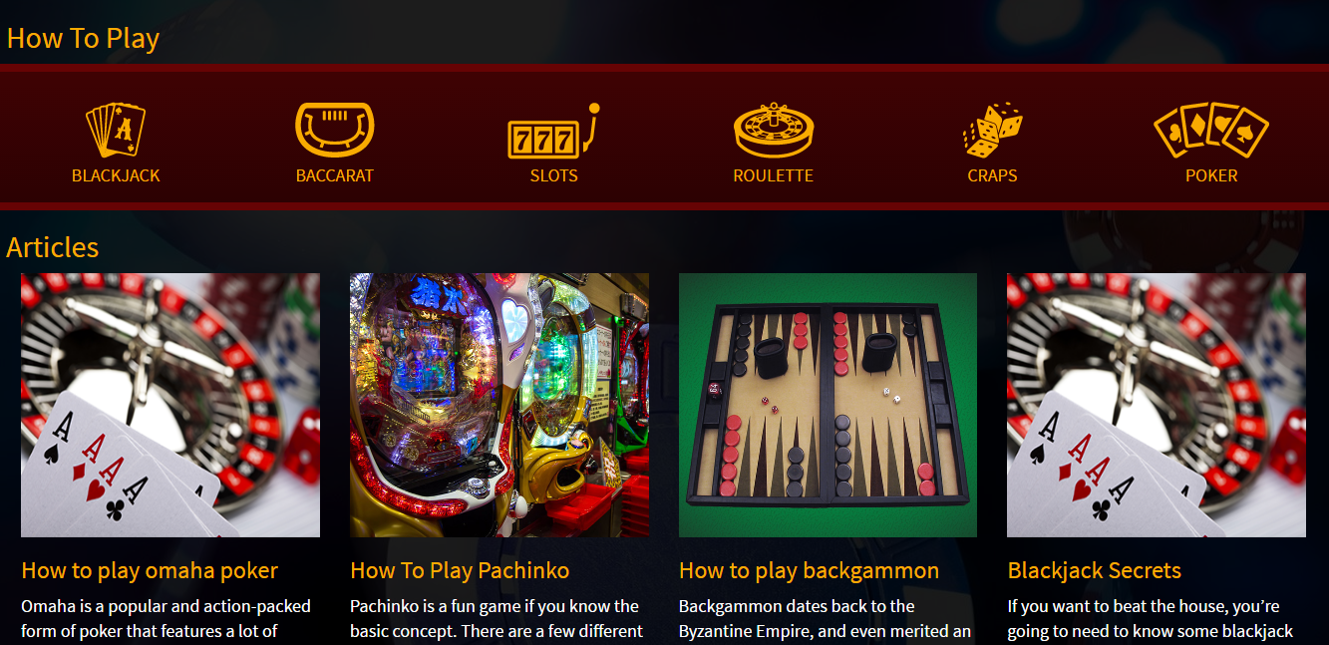Open the Blackjack Secrets article image
The height and width of the screenshot is (645, 1329).
(1157, 405)
